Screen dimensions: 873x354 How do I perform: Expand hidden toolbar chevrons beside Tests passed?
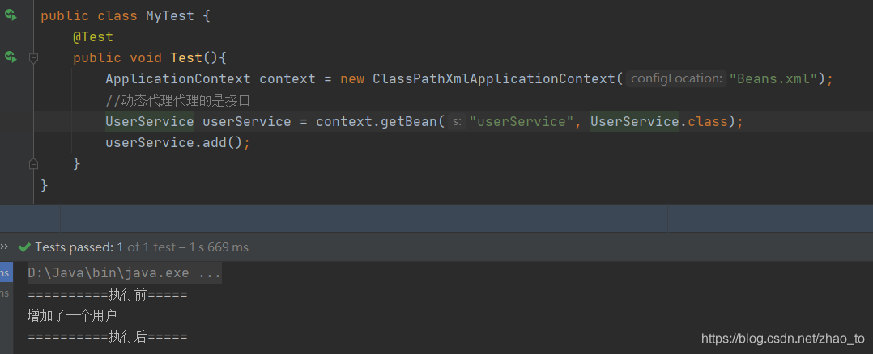point(5,247)
